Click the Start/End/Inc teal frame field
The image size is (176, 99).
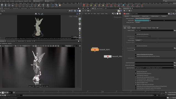pos(142,20)
